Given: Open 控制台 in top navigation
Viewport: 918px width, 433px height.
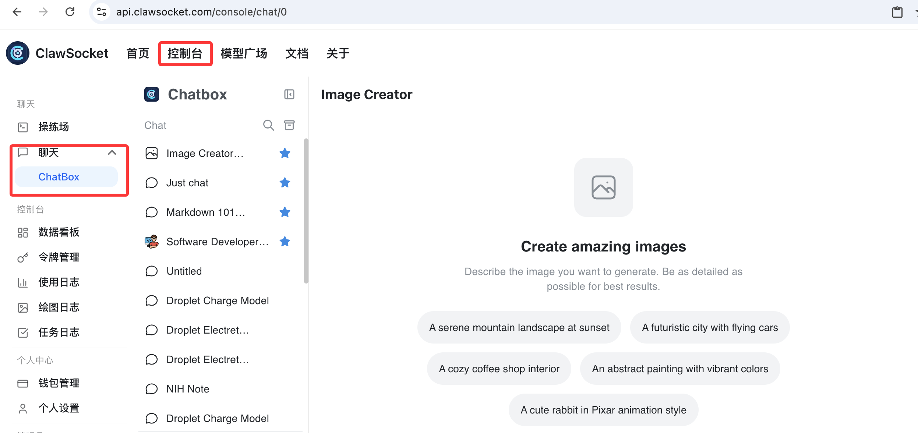Looking at the screenshot, I should pos(185,53).
